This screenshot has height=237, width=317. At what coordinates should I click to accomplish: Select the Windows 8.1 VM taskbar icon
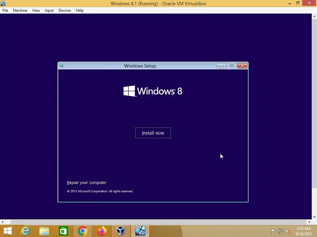140,231
